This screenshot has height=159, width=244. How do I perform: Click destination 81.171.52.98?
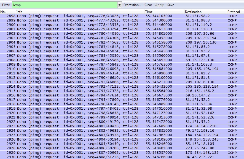point(199,109)
